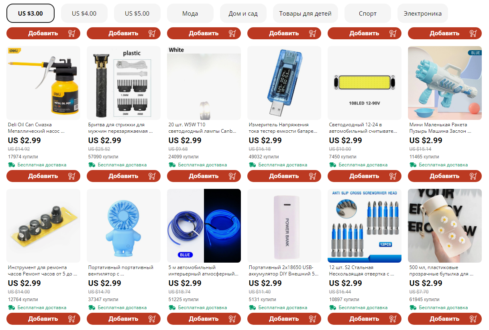Open the 108LED light panel product image

point(365,83)
